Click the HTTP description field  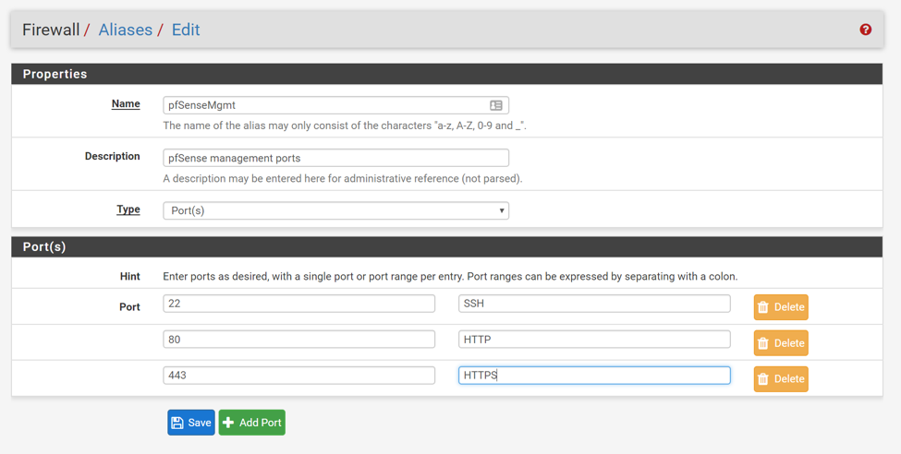594,340
